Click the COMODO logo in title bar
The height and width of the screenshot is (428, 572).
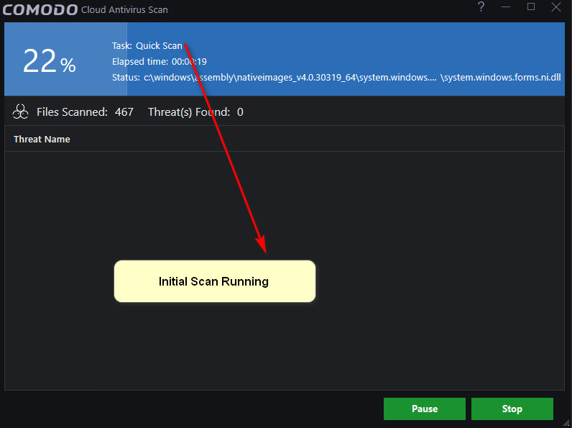(x=40, y=9)
